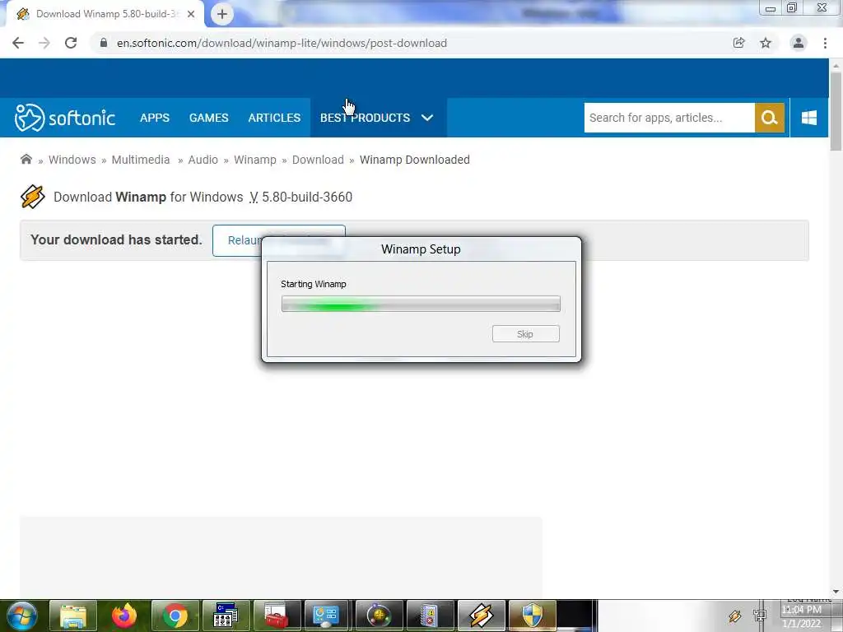Click the network tray icon
Image resolution: width=843 pixels, height=632 pixels.
point(760,616)
